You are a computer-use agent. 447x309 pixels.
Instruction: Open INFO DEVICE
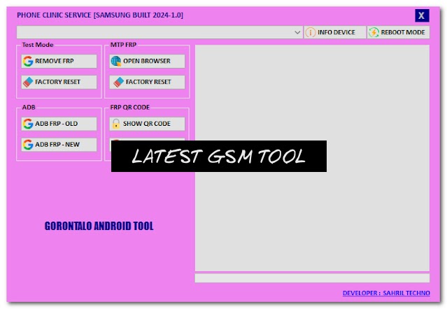[335, 32]
